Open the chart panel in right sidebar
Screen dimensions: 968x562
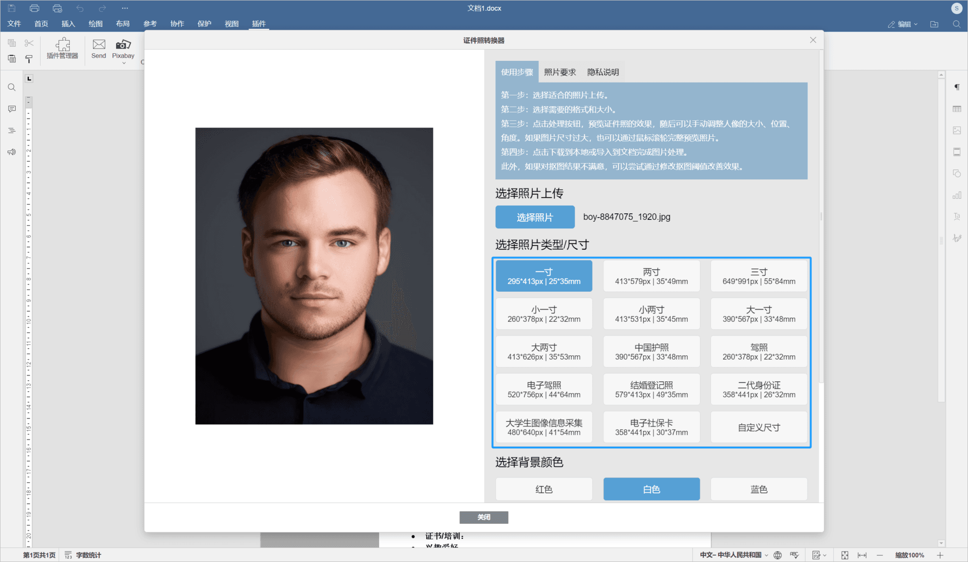957,194
